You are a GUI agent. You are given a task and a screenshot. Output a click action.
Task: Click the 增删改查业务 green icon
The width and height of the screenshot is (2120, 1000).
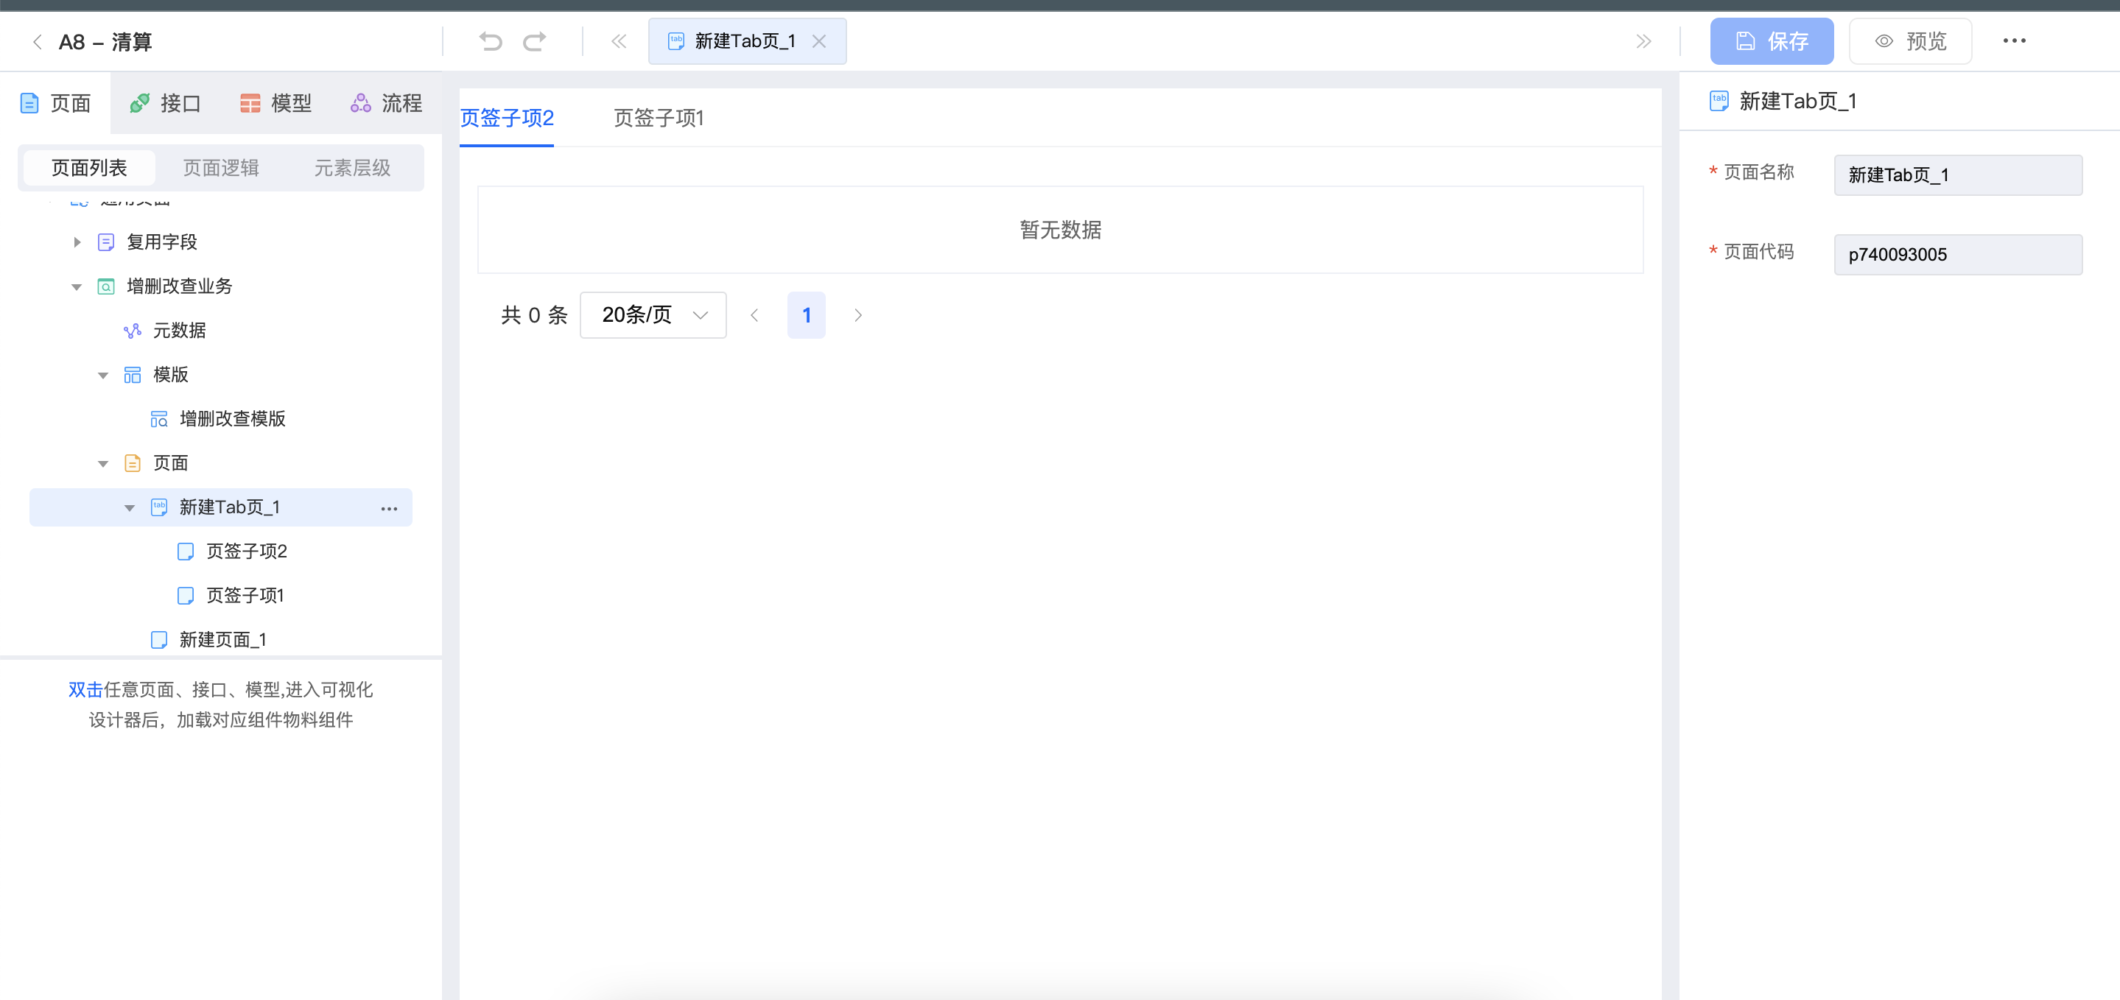click(x=106, y=286)
